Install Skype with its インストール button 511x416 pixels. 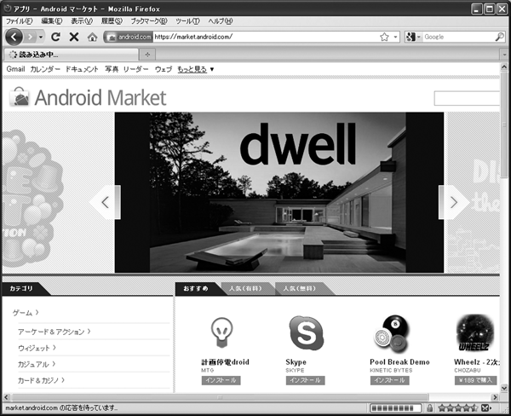[306, 380]
